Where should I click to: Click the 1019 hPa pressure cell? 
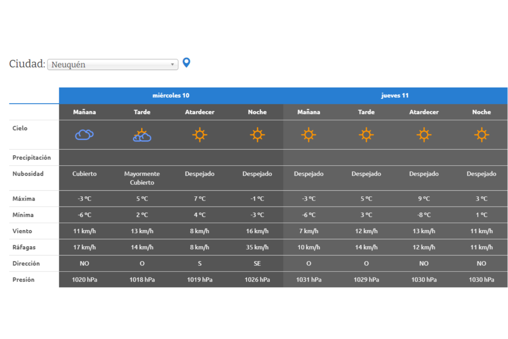[x=199, y=280]
